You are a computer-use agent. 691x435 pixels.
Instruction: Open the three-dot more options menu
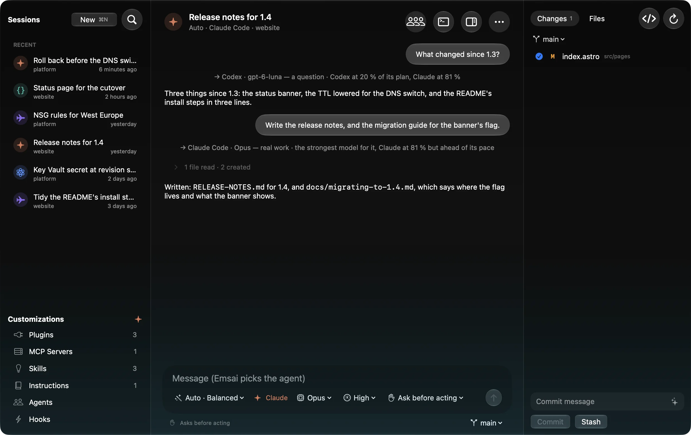pos(499,21)
